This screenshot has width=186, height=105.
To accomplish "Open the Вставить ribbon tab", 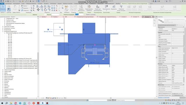I will (46, 3).
